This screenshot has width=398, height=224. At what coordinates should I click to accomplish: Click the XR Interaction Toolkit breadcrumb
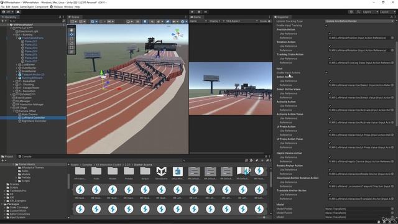click(109, 165)
